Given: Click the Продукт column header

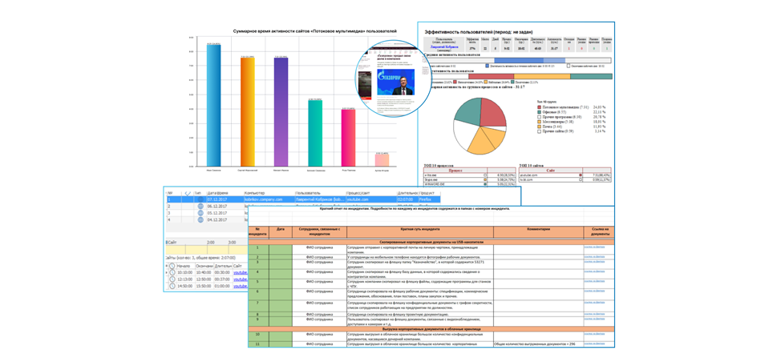Looking at the screenshot, I should 428,193.
